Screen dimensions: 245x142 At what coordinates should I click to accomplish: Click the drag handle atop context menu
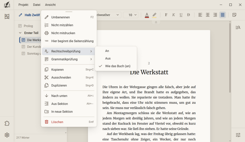tap(69, 12)
